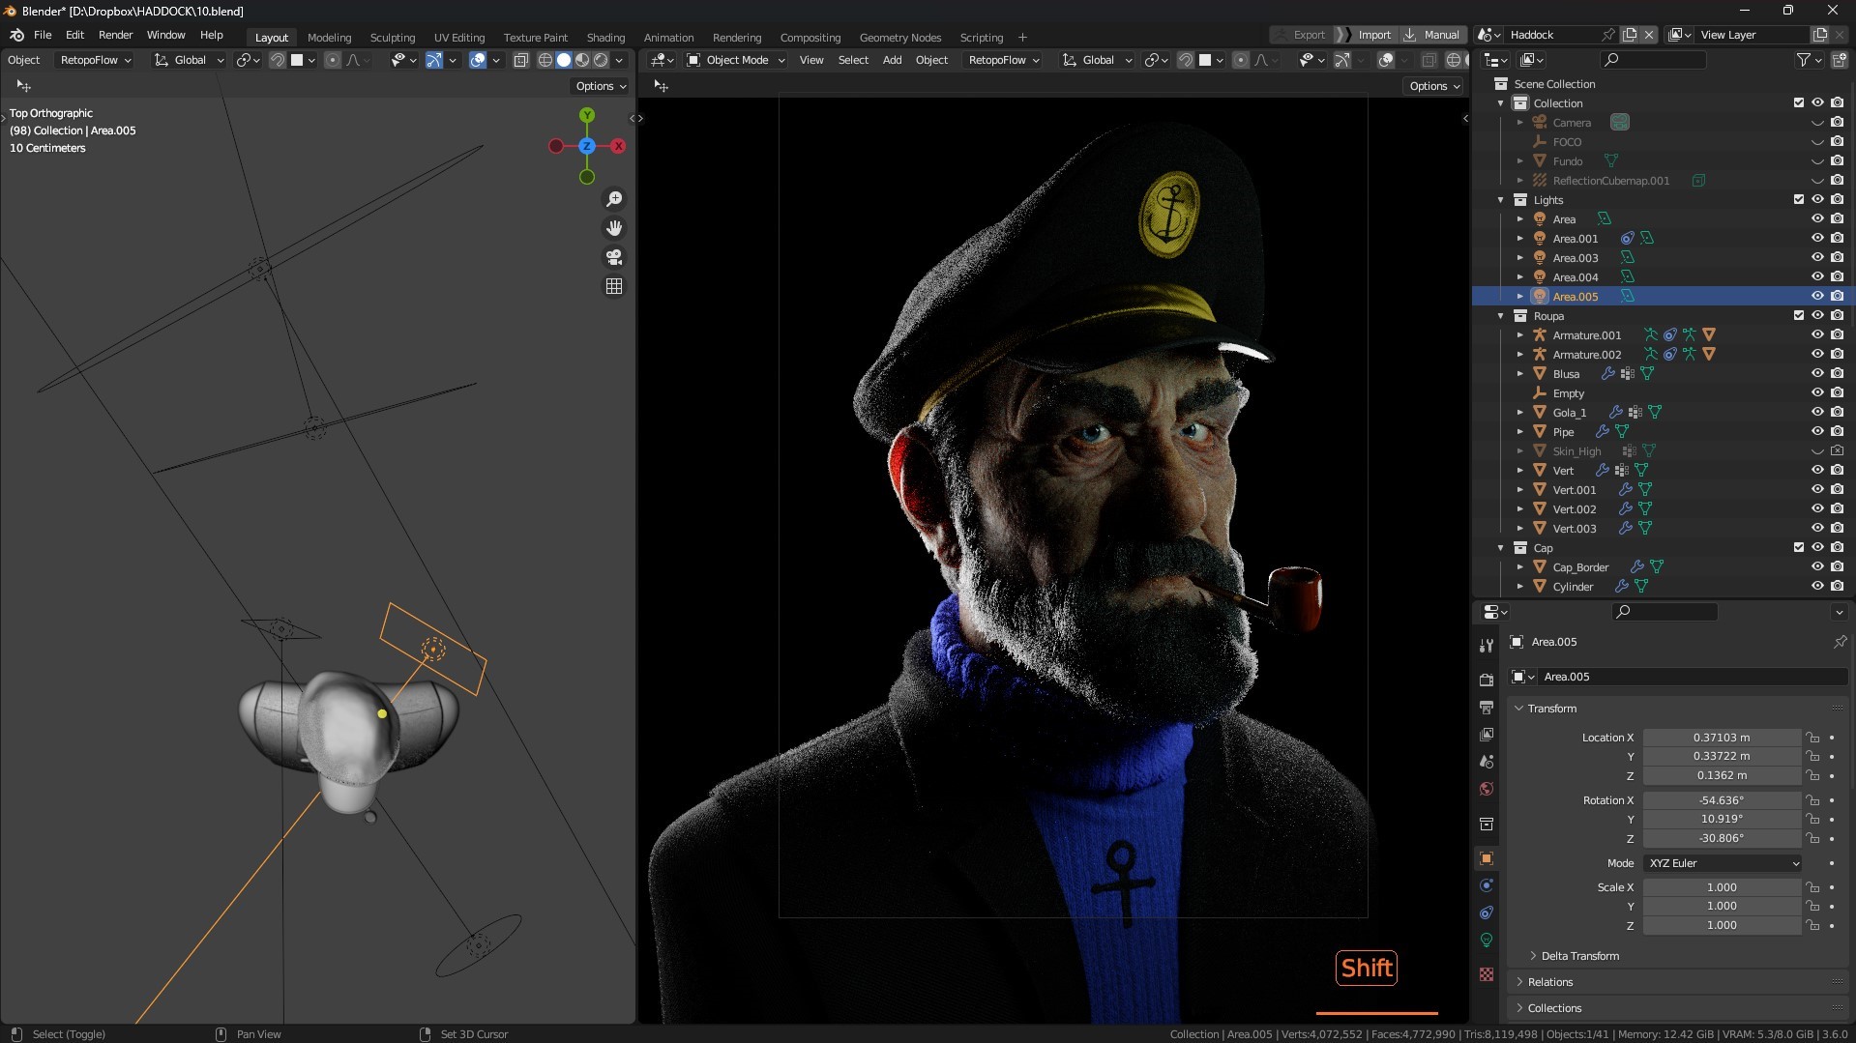This screenshot has height=1043, width=1856.
Task: Open rotation Mode XYZ Euler dropdown
Action: 1723,863
